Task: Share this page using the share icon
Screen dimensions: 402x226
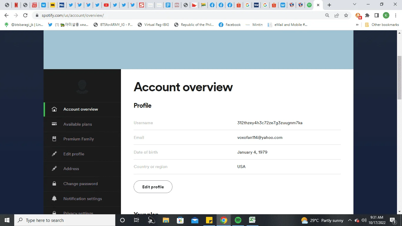Action: click(336, 15)
